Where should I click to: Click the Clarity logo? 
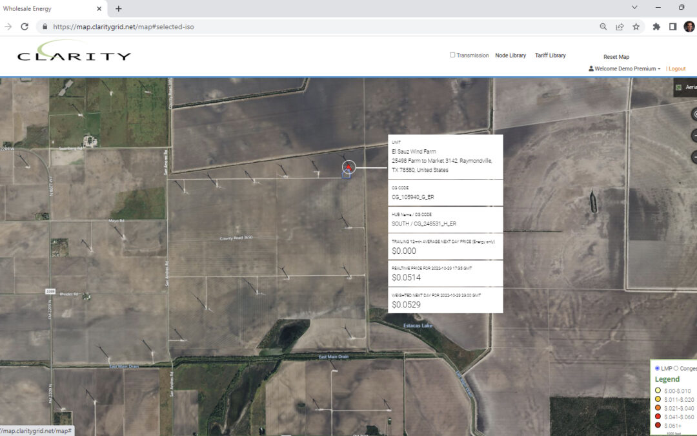click(x=74, y=51)
